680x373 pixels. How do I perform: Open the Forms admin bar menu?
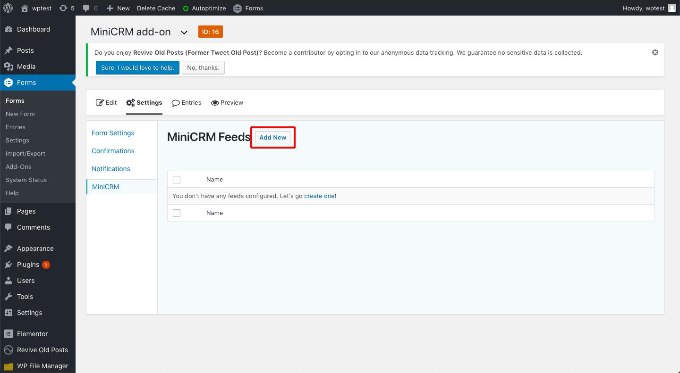(x=248, y=8)
